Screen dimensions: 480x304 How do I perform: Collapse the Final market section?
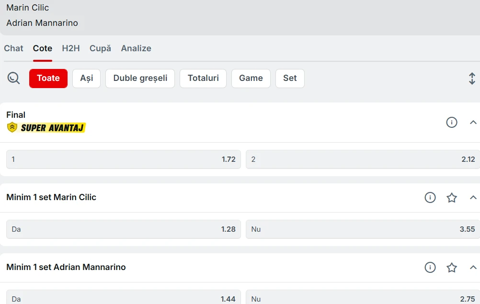click(x=473, y=123)
